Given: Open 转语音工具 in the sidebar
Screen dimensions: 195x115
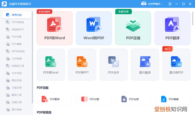Looking at the screenshot, I should [x=16, y=66].
